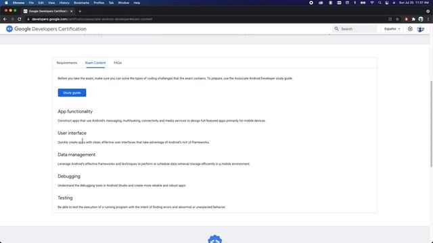
Task: Click the screen recording circle icon in menu bar
Action: click(311, 3)
